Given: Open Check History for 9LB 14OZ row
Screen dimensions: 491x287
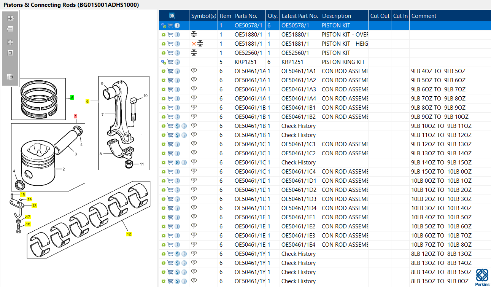Looking at the screenshot, I should [299, 163].
